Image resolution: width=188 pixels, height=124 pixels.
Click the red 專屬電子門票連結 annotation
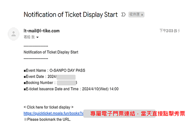(137, 114)
